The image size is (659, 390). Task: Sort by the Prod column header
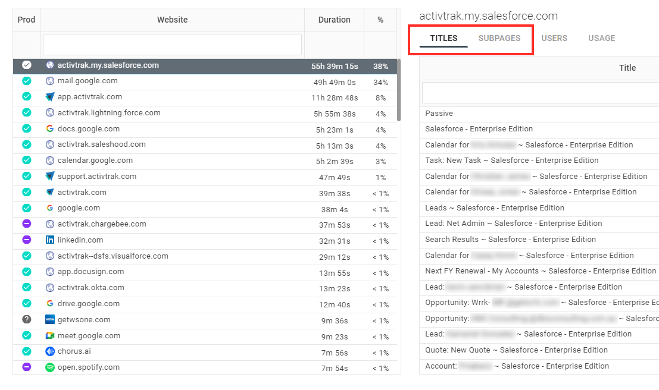click(26, 20)
